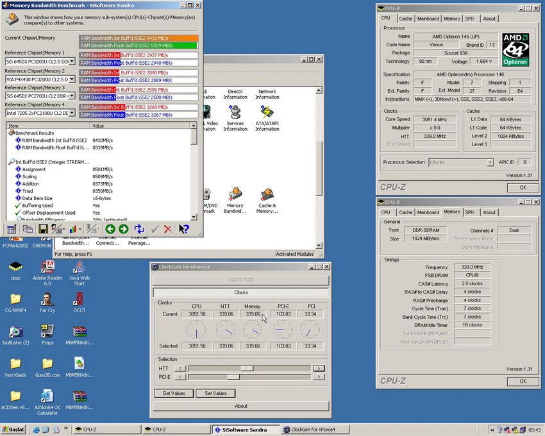Open the Processor Selection dropdown in CPU-Z

tap(490, 162)
